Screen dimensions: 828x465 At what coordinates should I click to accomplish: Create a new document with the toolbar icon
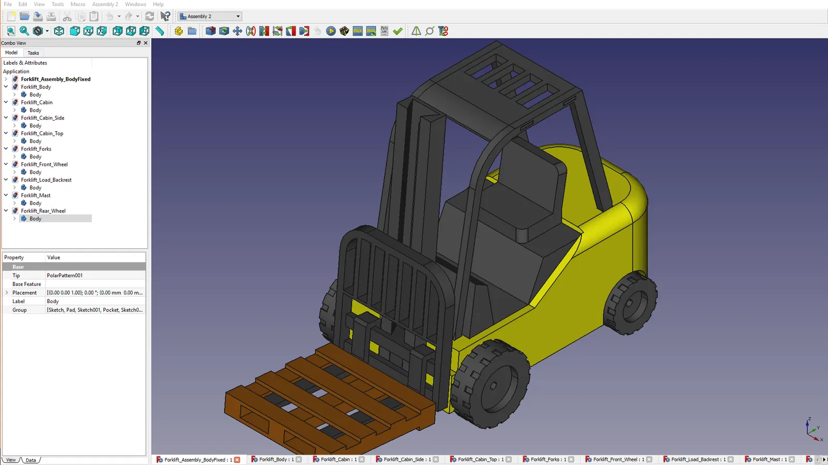coord(11,17)
